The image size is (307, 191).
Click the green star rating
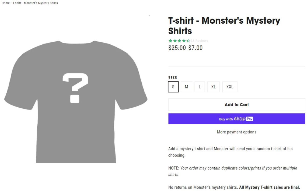(x=179, y=41)
